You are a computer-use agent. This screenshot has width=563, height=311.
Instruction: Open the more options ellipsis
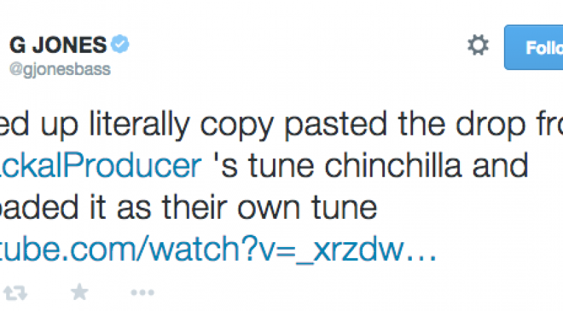[x=142, y=293]
